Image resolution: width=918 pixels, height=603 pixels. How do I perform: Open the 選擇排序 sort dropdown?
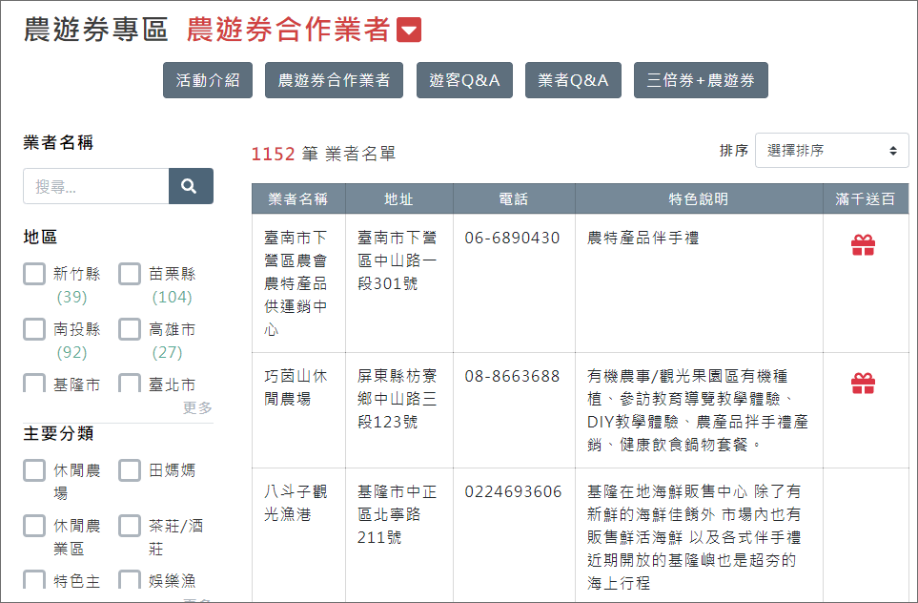[x=831, y=150]
